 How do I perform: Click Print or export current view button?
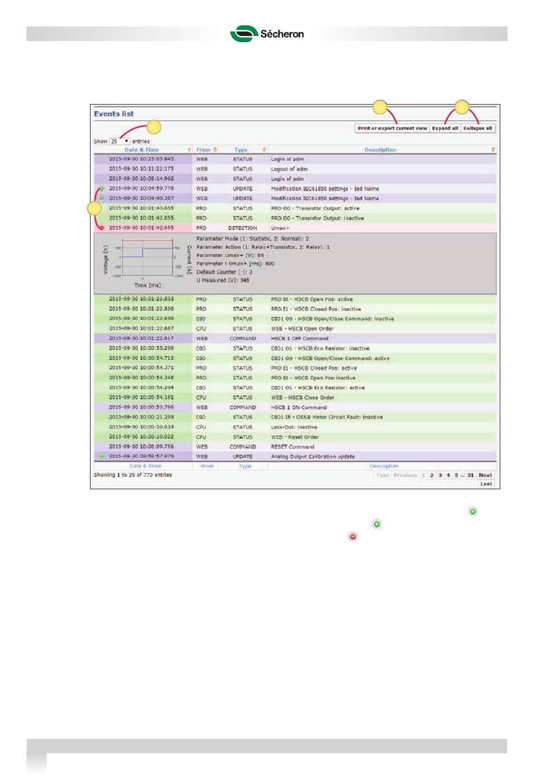(392, 128)
